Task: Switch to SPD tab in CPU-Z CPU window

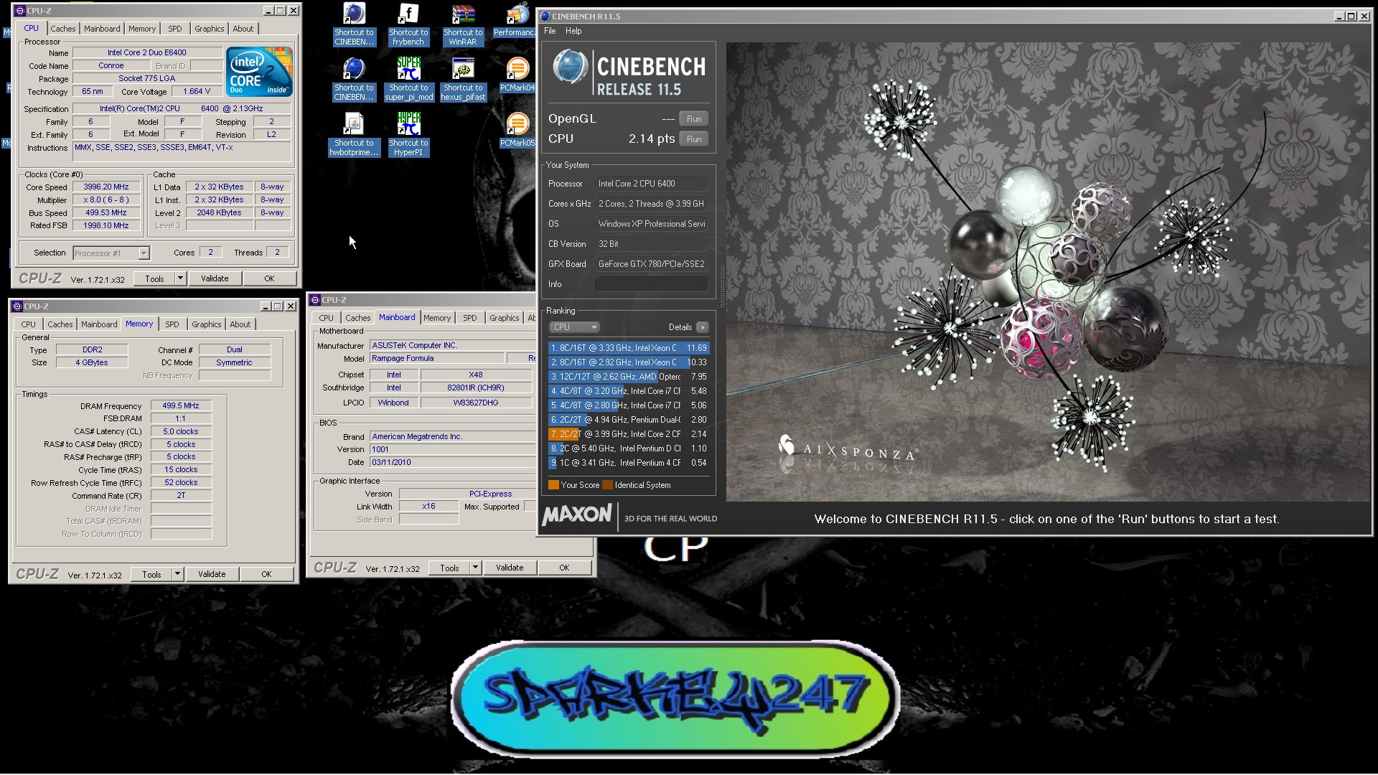Action: [x=175, y=29]
